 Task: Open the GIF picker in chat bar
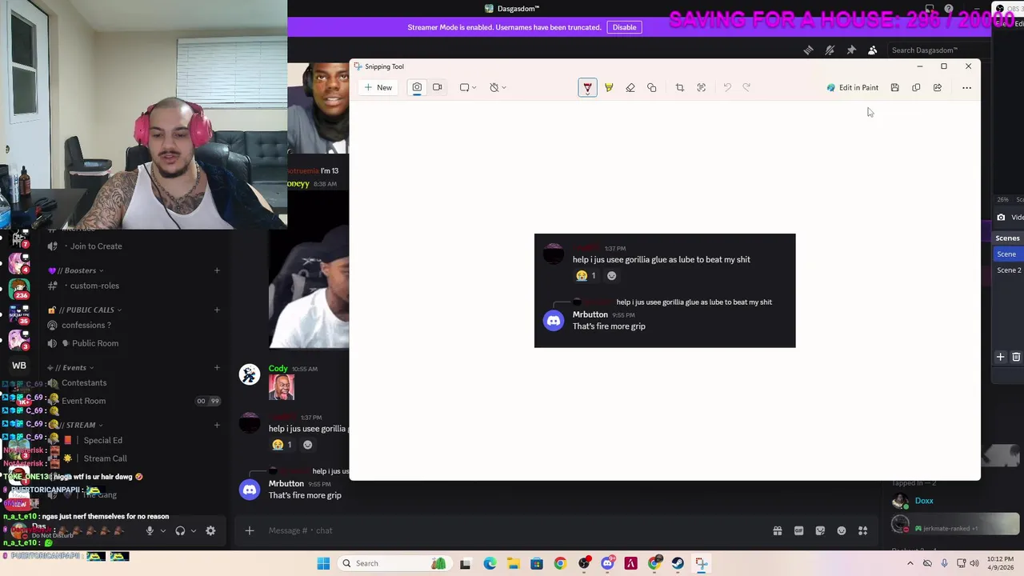click(x=798, y=530)
